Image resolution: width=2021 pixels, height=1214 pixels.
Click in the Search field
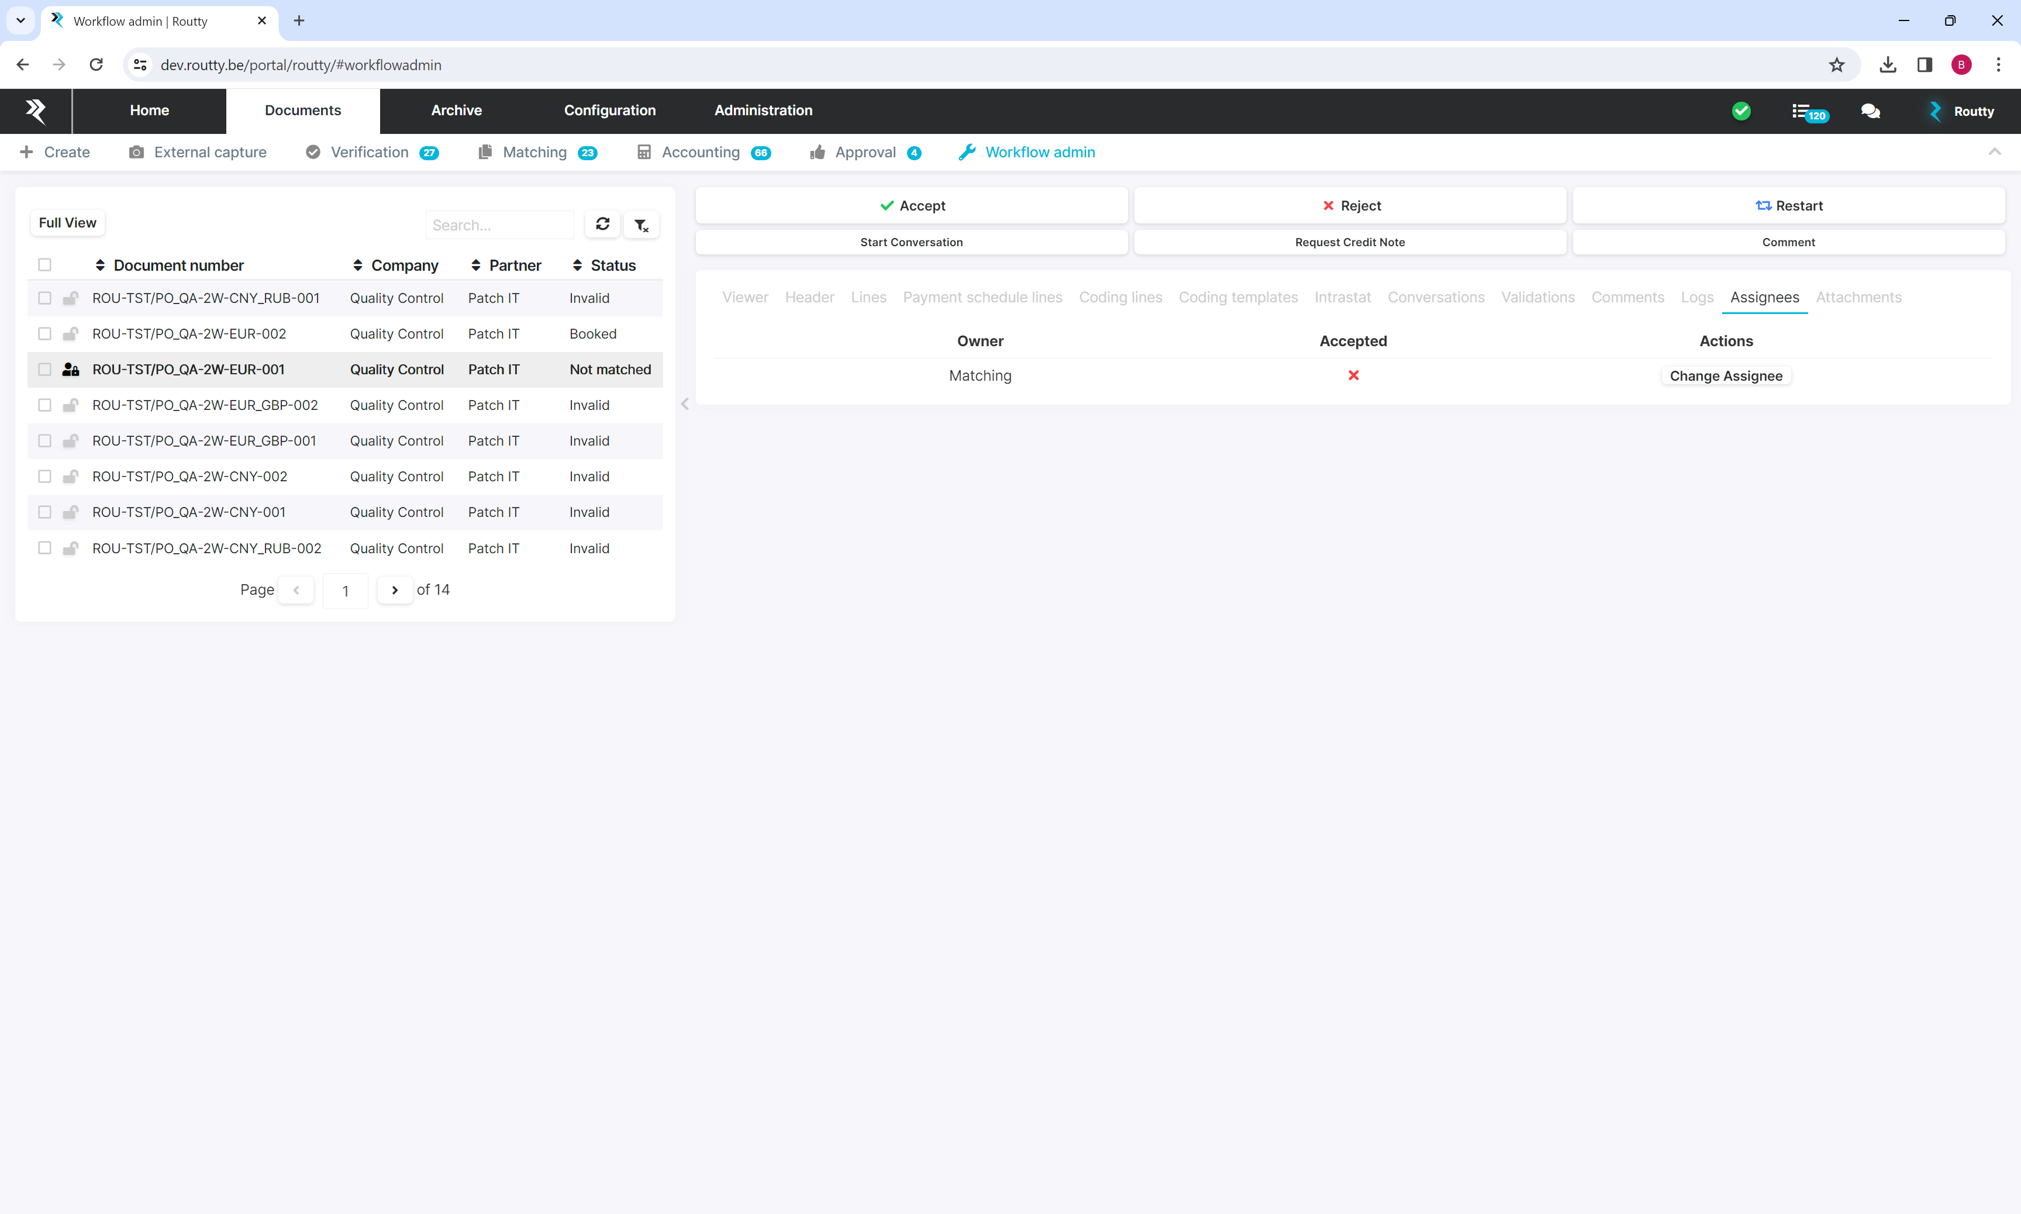click(499, 225)
